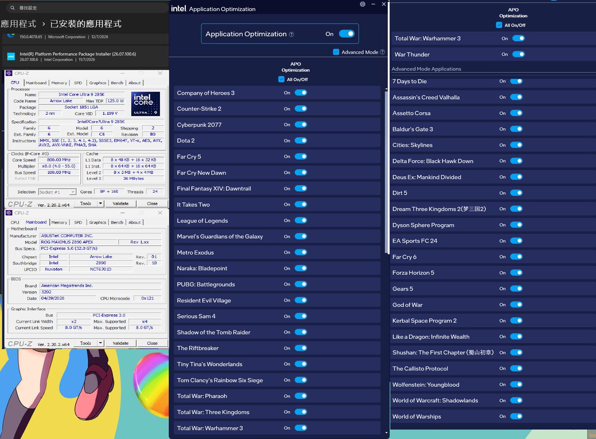Viewport: 596px width, 439px height.
Task: Disable Dyson Sphere Program optimization
Action: (x=517, y=225)
